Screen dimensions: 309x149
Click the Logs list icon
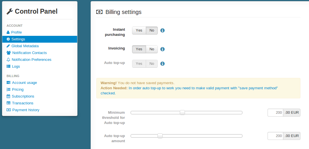tap(9, 67)
